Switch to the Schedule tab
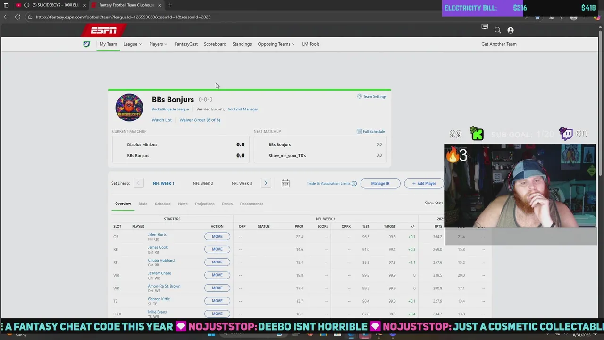Viewport: 604px width, 340px height. (x=163, y=204)
